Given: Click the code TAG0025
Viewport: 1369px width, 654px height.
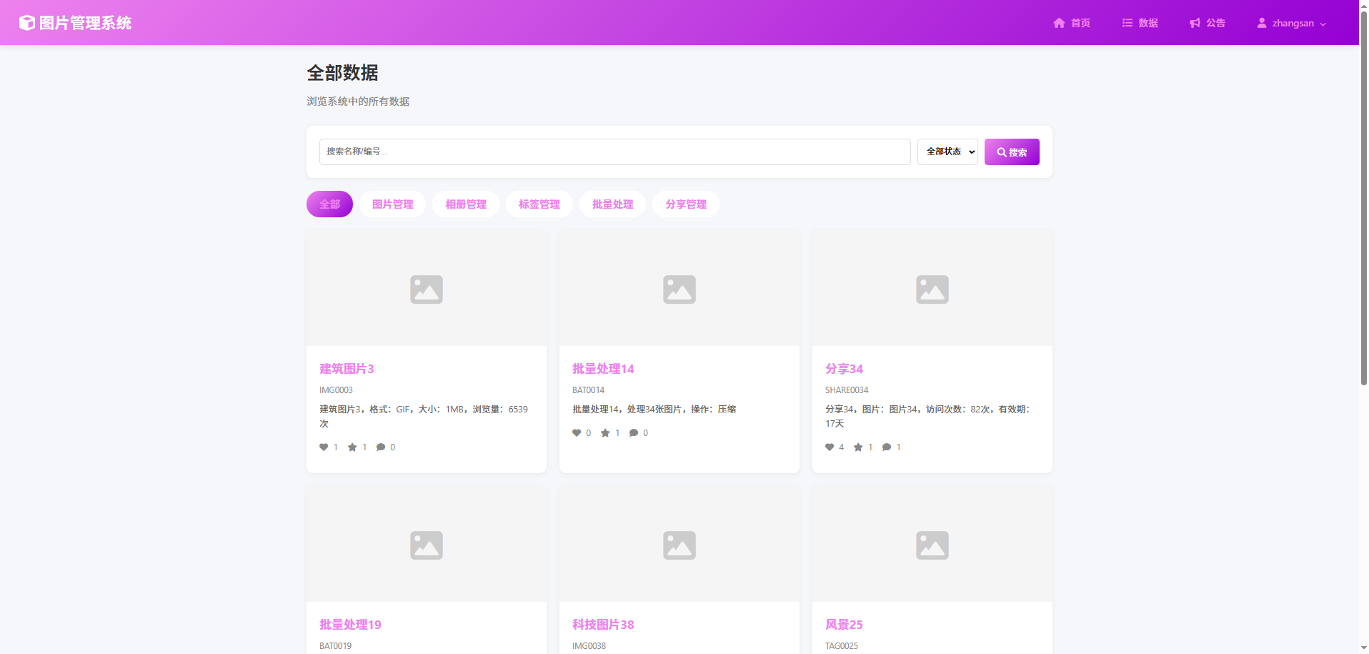Looking at the screenshot, I should [x=842, y=646].
